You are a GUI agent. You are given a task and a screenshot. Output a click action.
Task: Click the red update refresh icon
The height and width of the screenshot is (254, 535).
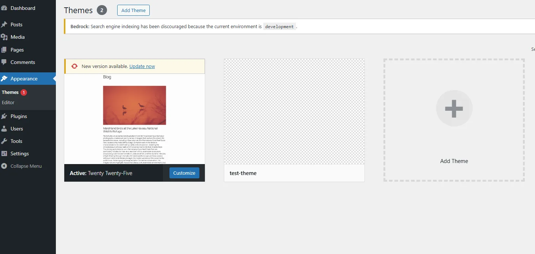coord(74,66)
